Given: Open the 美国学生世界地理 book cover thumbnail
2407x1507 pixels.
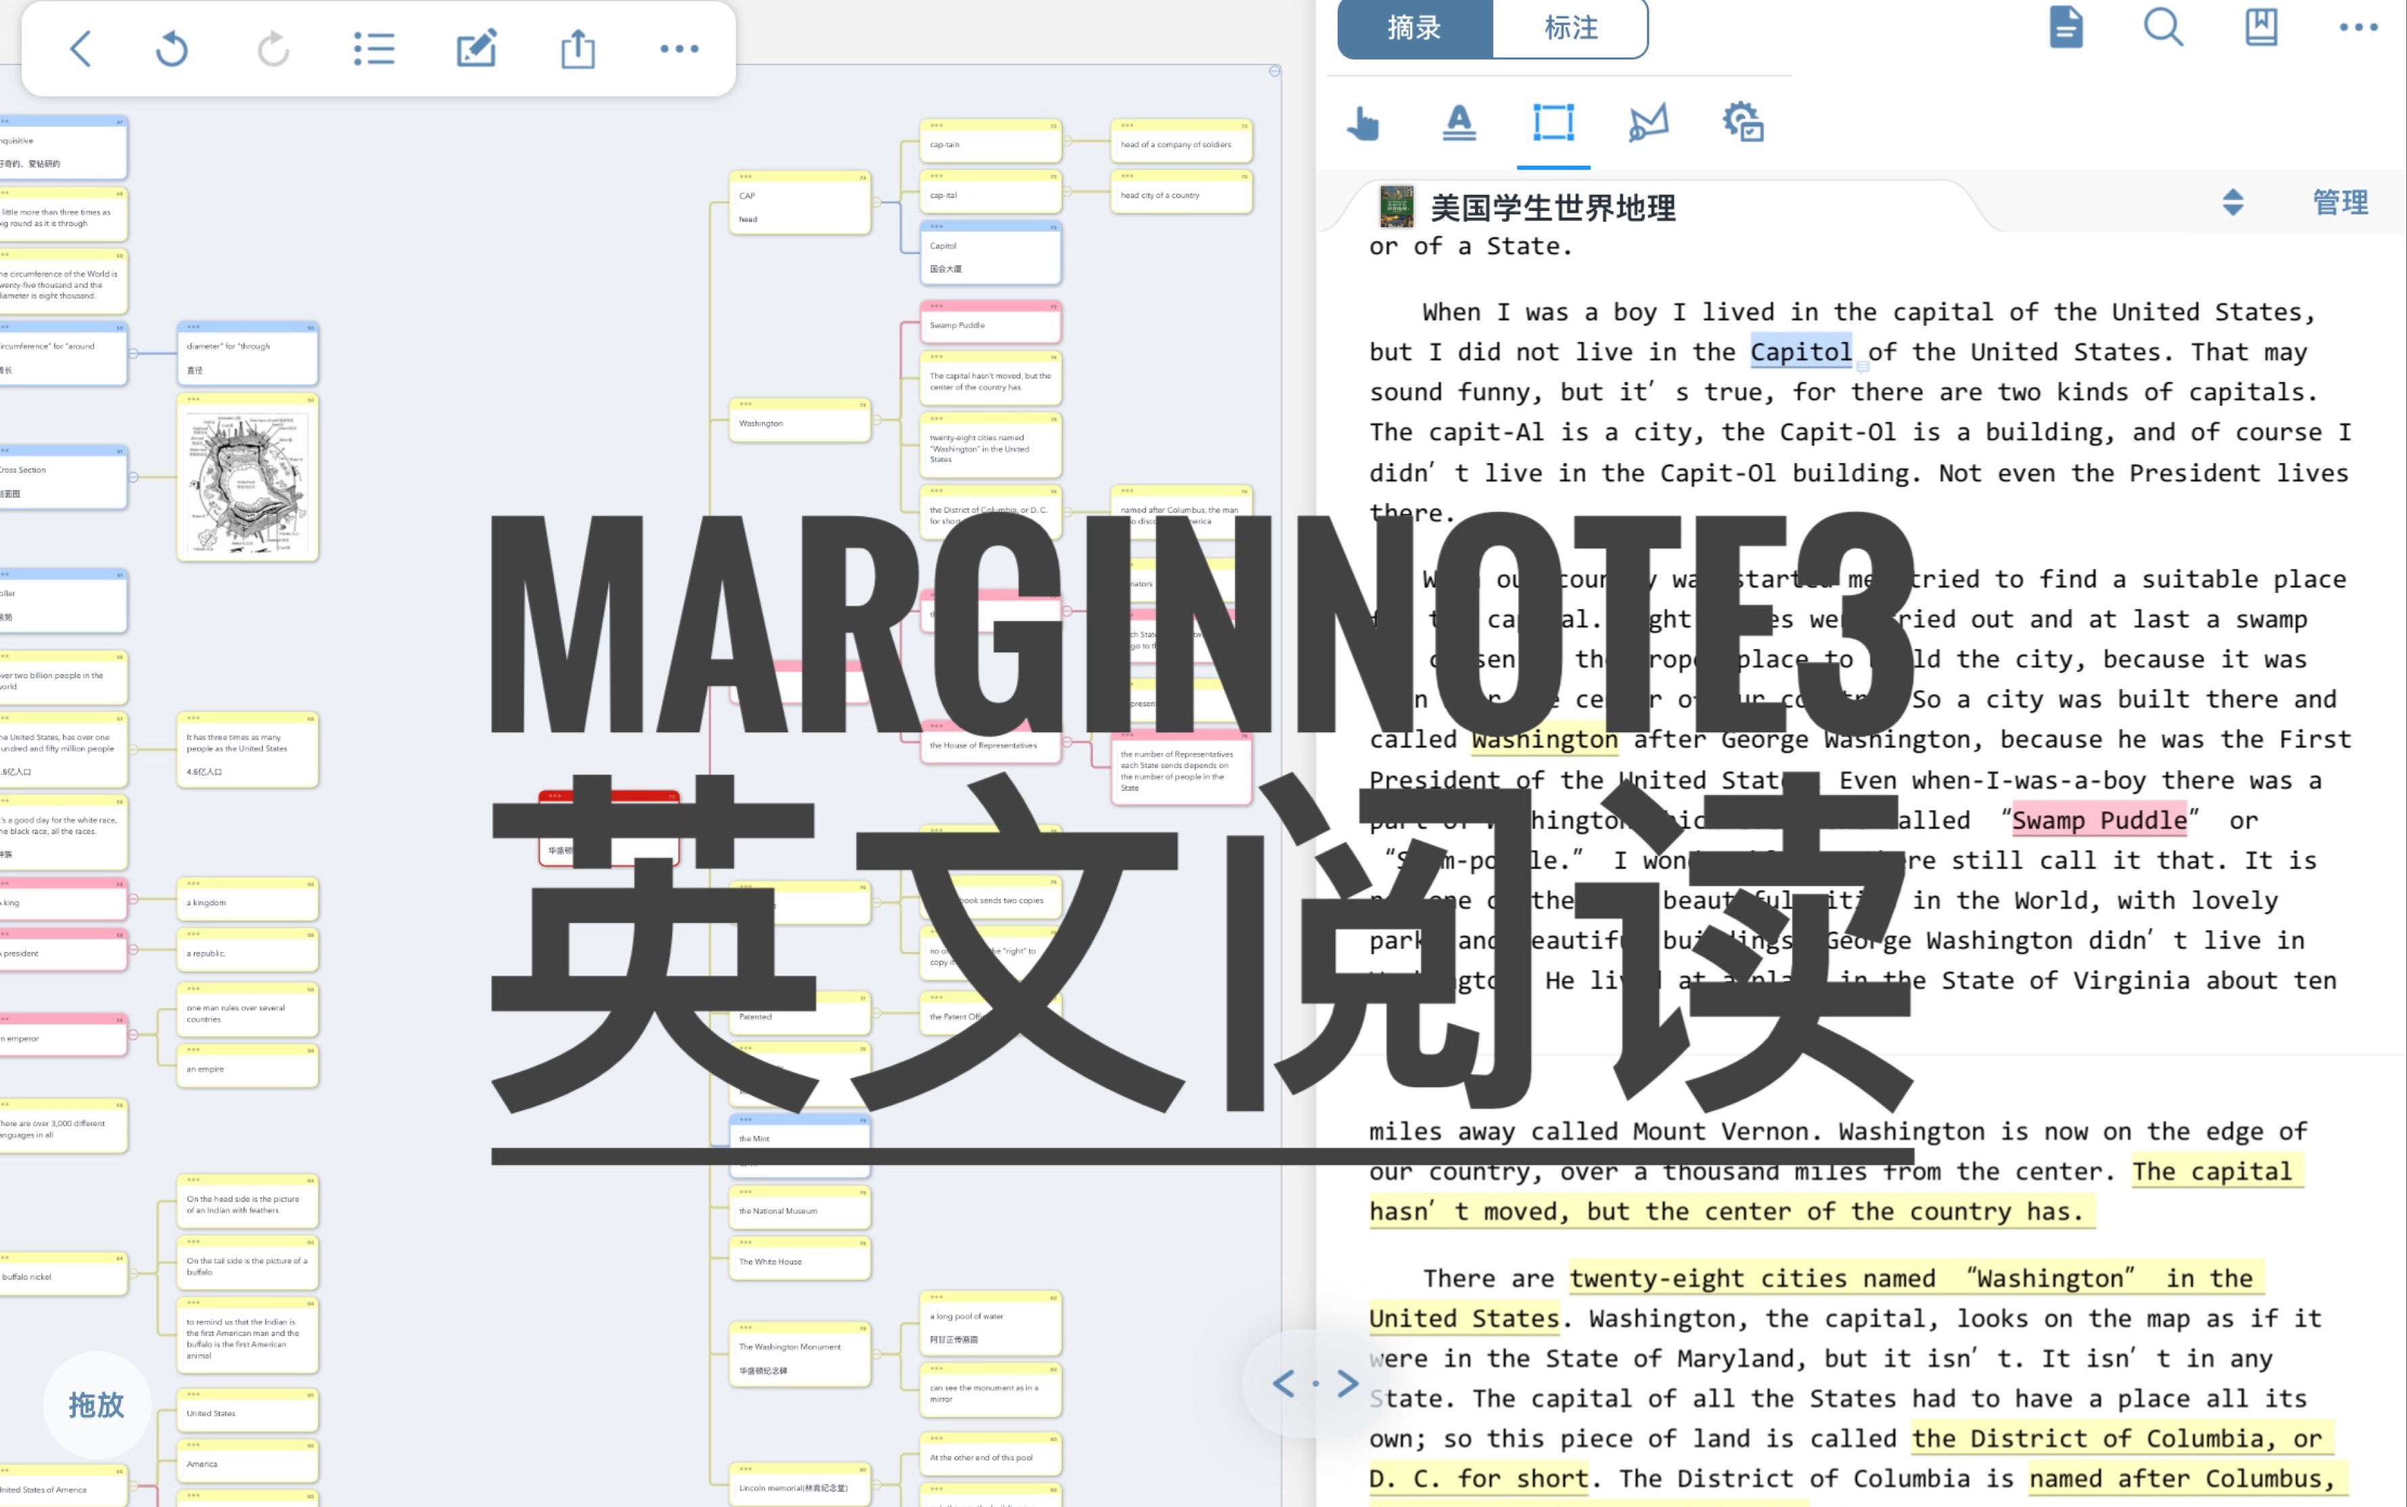Looking at the screenshot, I should [1396, 206].
